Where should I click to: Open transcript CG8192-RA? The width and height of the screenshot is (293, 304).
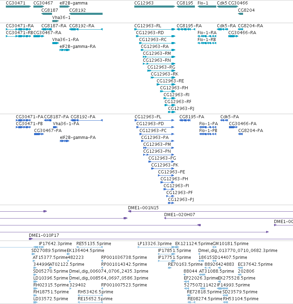click(86, 29)
